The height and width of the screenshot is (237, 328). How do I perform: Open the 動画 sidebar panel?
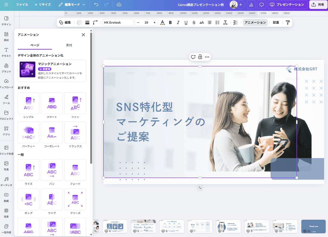click(x=6, y=197)
